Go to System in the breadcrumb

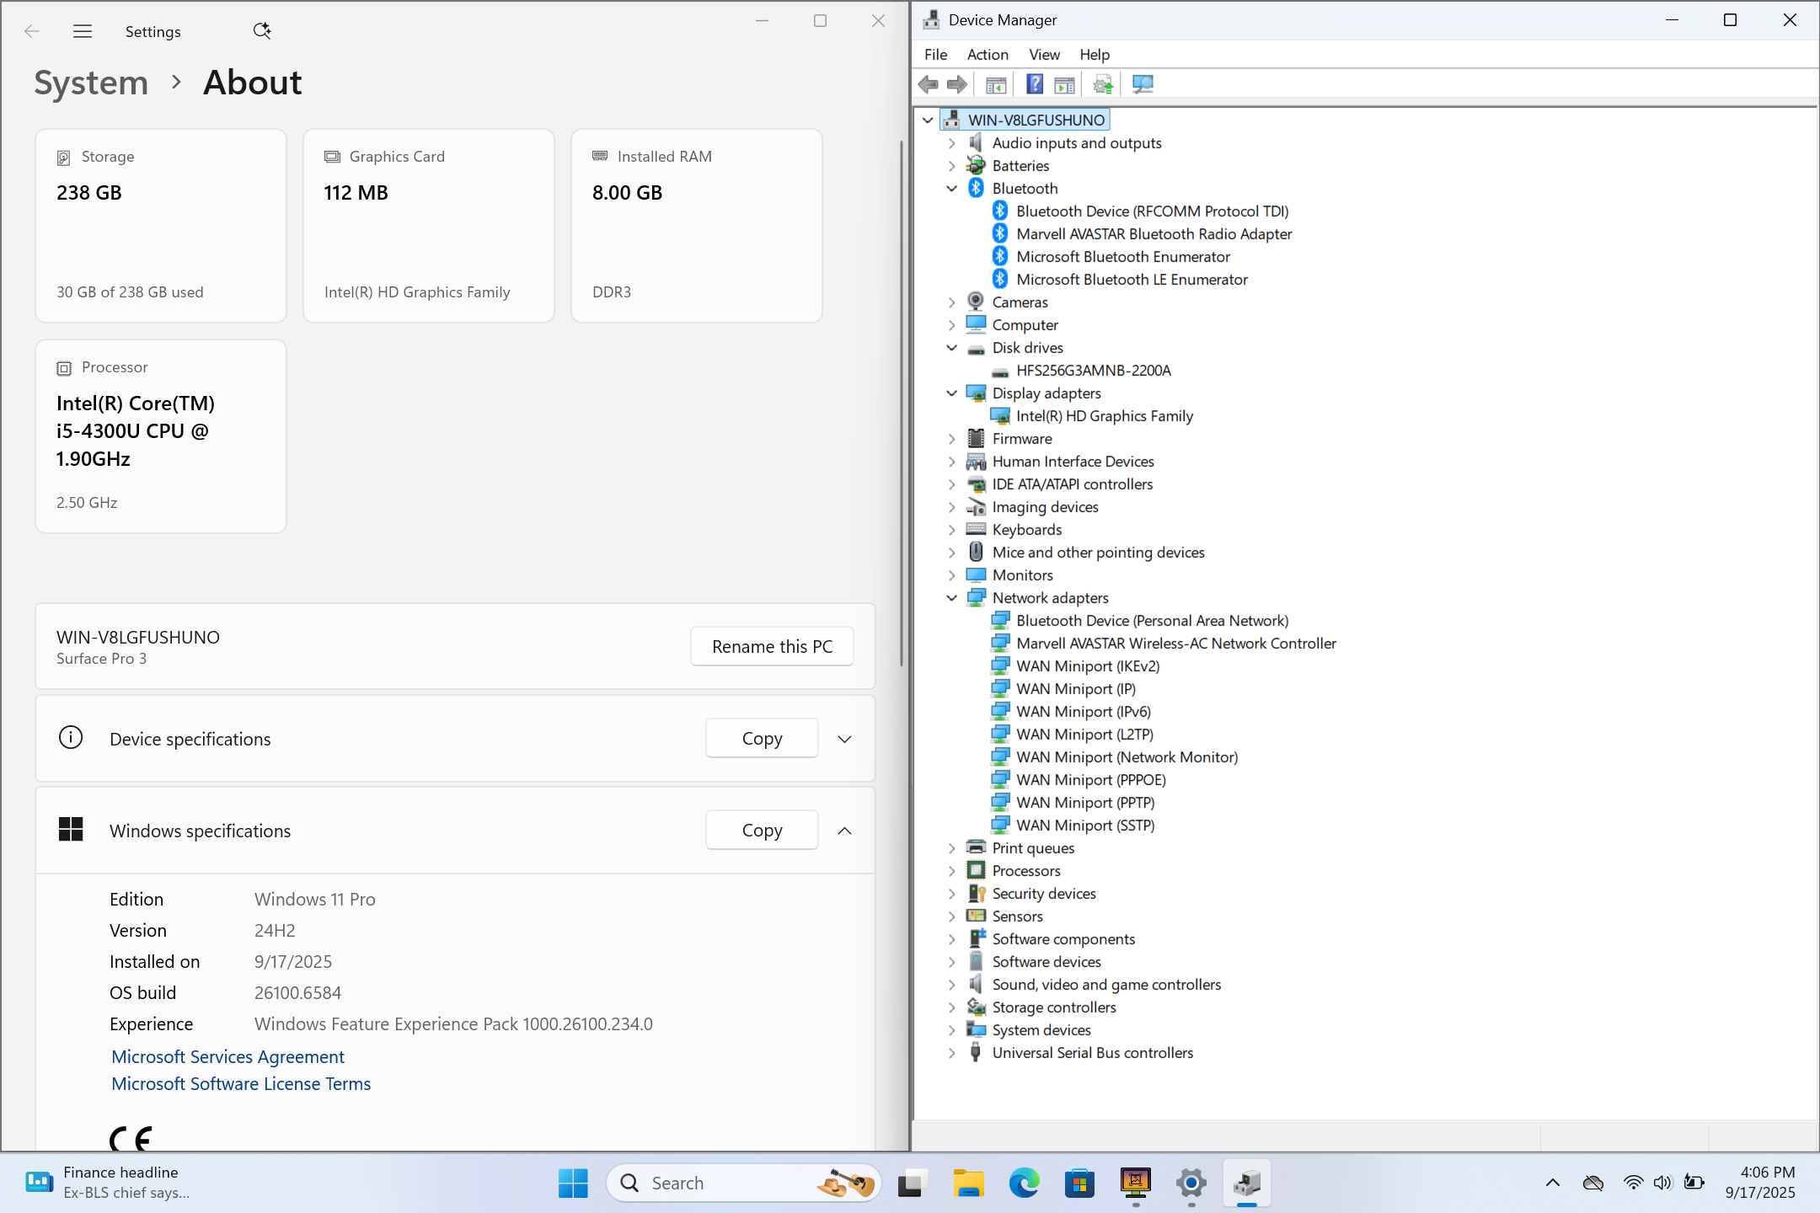click(91, 83)
